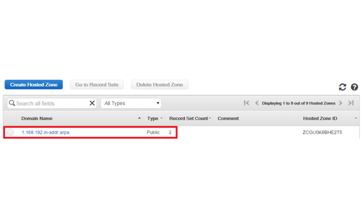This screenshot has height=215, width=363.
Task: Click Record Set Count column sort arrow
Action: [211, 118]
